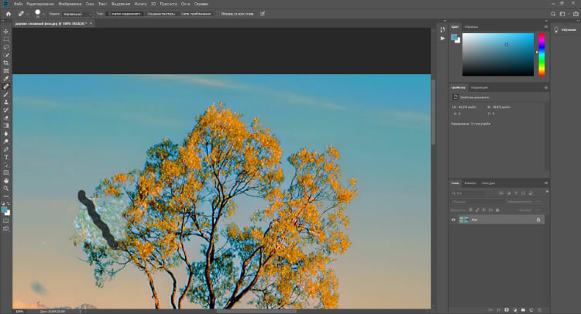This screenshot has height=314, width=581.
Task: Select the Move tool in the toolbar
Action: (x=6, y=31)
